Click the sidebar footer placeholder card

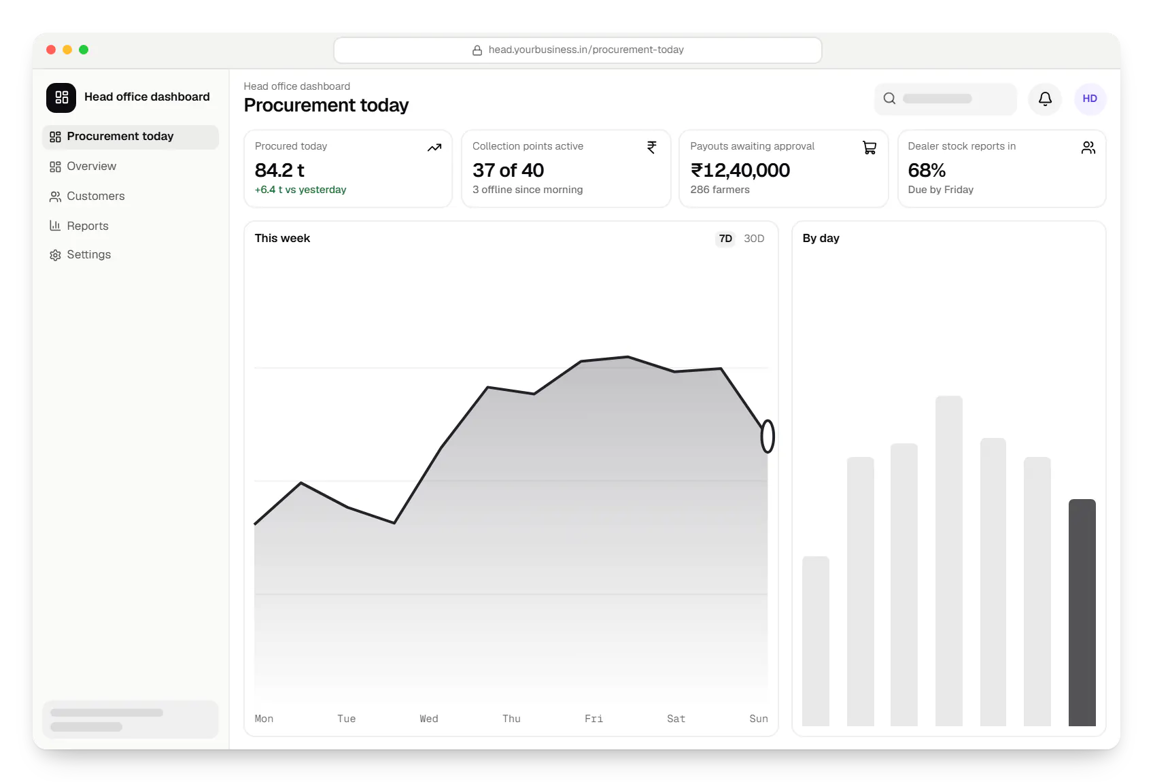[x=131, y=719]
